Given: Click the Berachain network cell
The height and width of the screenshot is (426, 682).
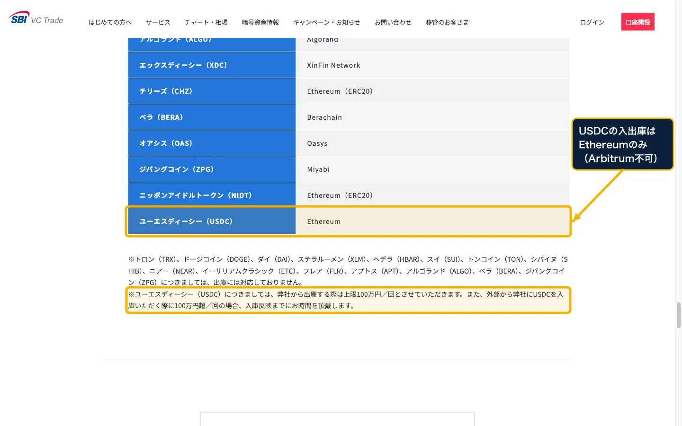Looking at the screenshot, I should click(x=432, y=117).
